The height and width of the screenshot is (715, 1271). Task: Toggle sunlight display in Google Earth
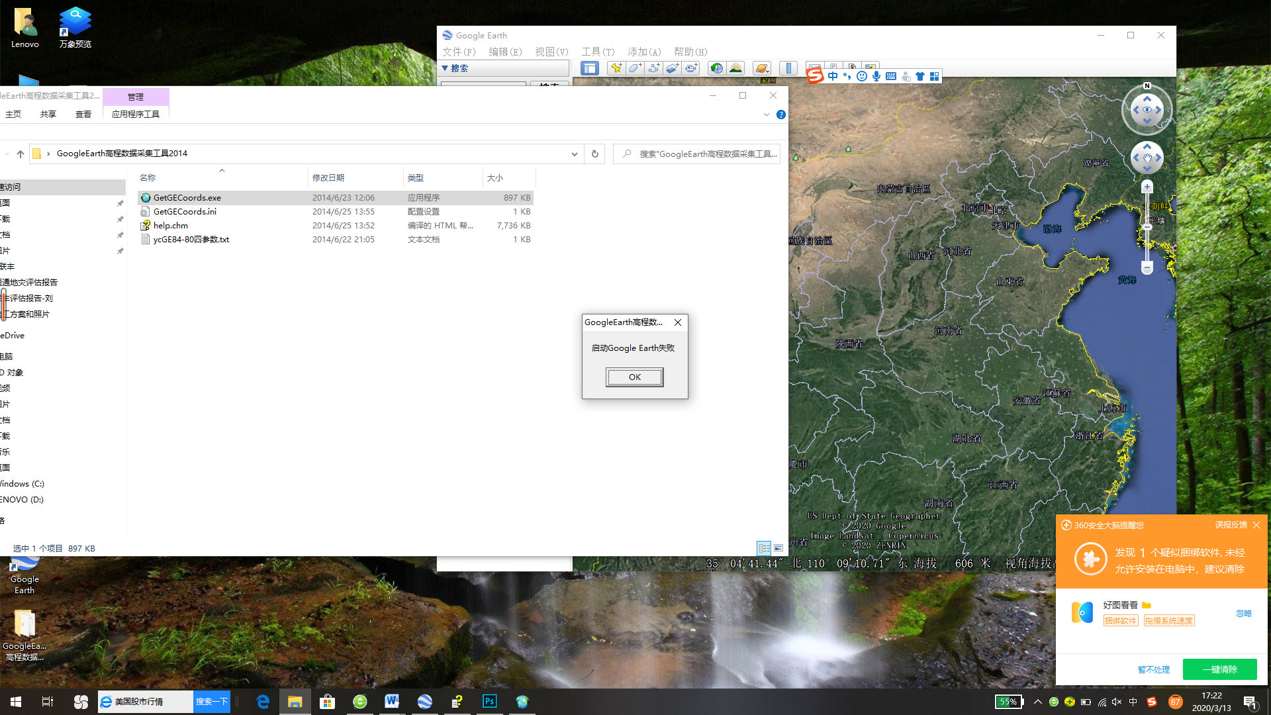click(x=735, y=68)
